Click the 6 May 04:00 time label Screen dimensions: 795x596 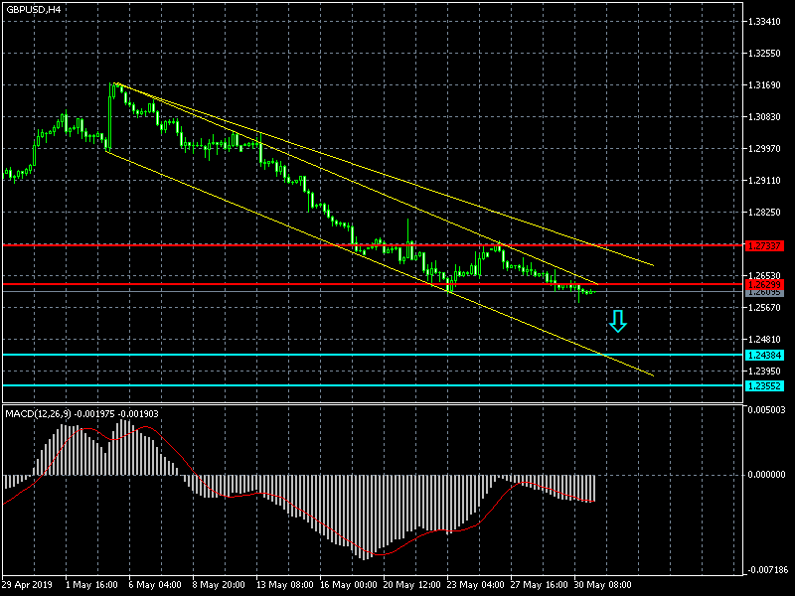coord(156,585)
